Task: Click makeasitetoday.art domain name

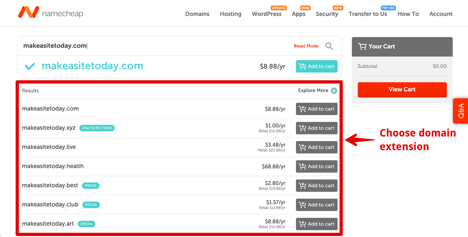Action: point(48,224)
